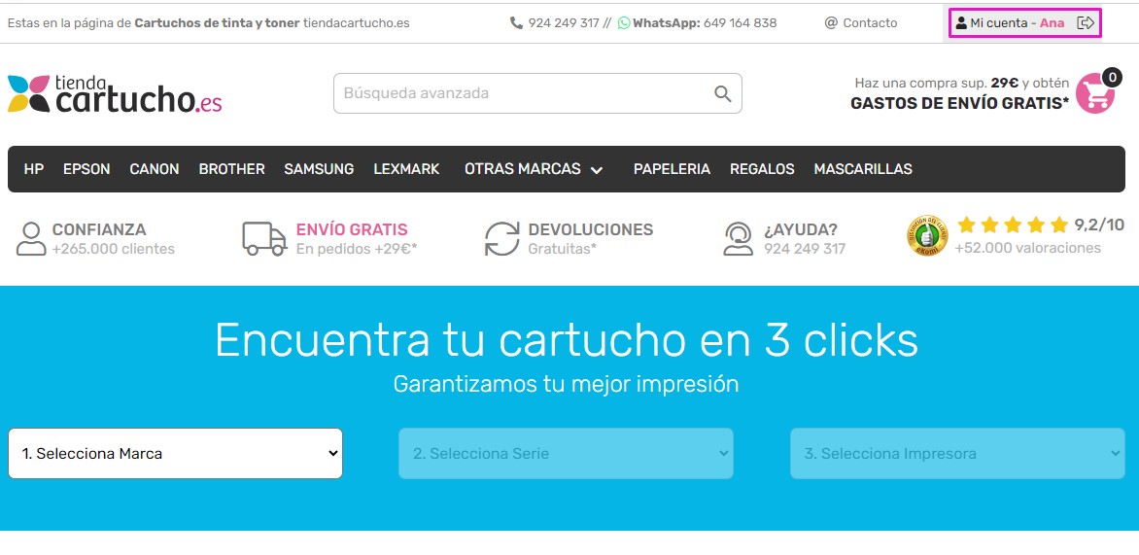
Task: Click the eKomi gold seal badge
Action: pyautogui.click(x=927, y=235)
